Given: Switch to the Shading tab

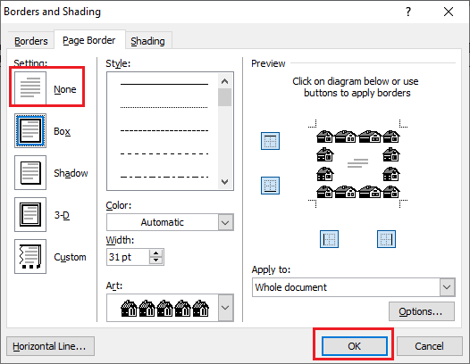Looking at the screenshot, I should (x=147, y=41).
